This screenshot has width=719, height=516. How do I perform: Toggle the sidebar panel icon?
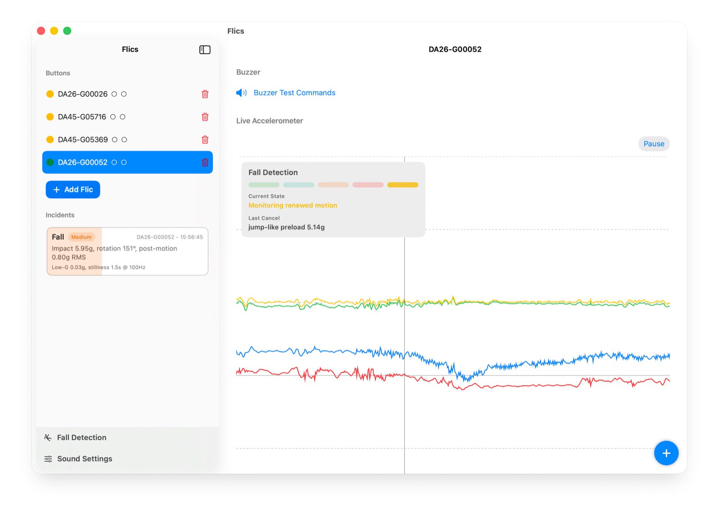pos(204,49)
